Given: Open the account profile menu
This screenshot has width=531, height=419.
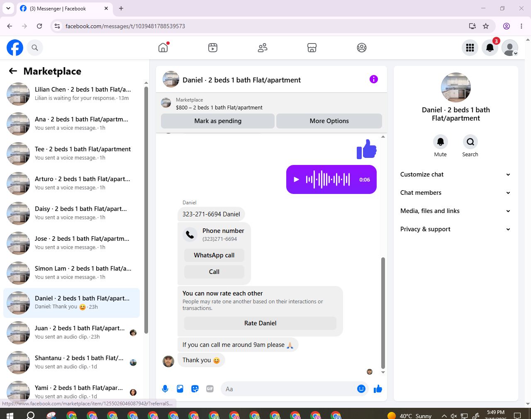Looking at the screenshot, I should 510,48.
